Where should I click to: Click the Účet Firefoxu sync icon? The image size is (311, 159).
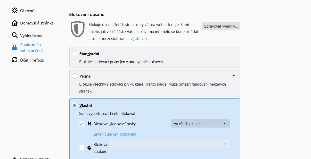point(14,60)
